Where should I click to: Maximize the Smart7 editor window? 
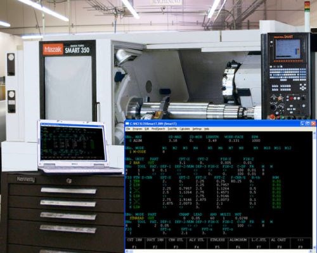(x=308, y=124)
